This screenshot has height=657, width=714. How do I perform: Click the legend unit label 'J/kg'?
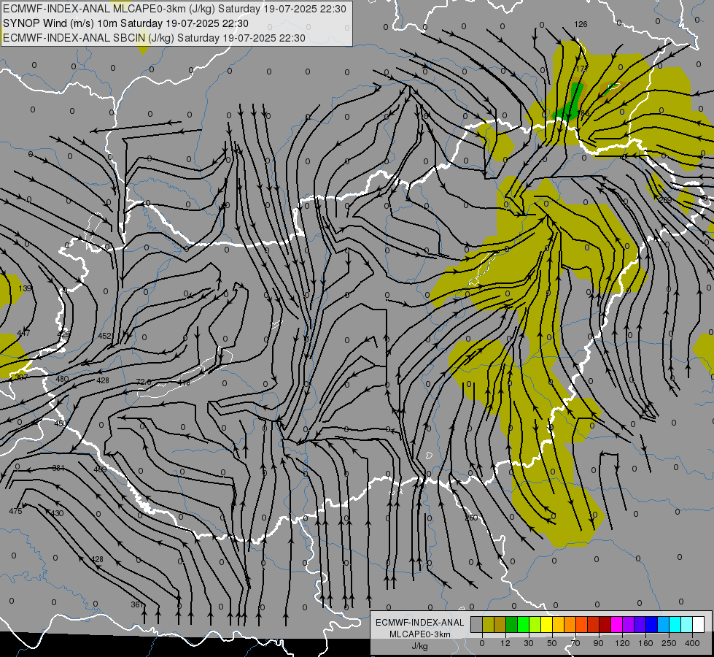click(x=420, y=646)
